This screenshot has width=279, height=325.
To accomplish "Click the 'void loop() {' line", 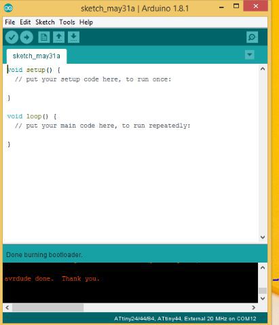I will coord(32,117).
